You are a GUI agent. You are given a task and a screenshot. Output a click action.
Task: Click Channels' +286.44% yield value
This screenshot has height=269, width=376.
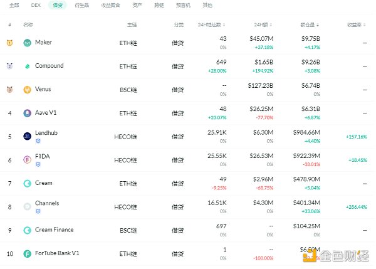coord(356,207)
